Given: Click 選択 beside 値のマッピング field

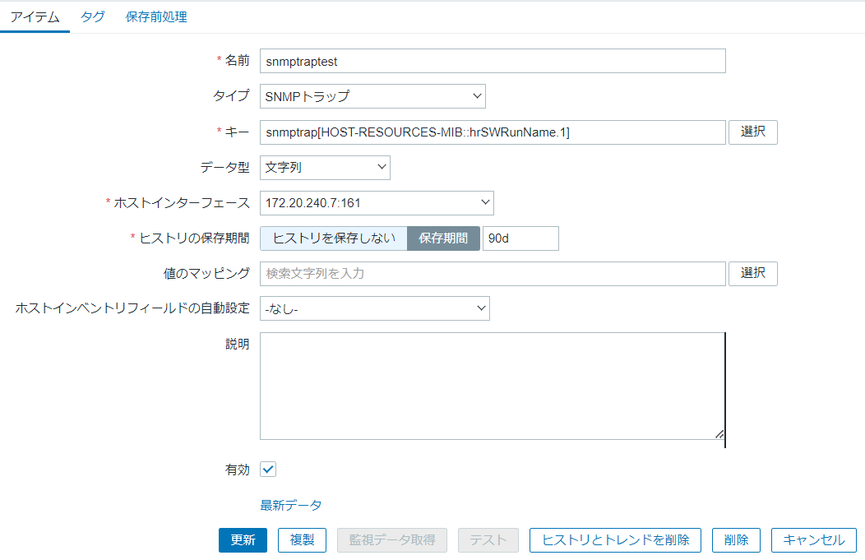Looking at the screenshot, I should pos(752,273).
